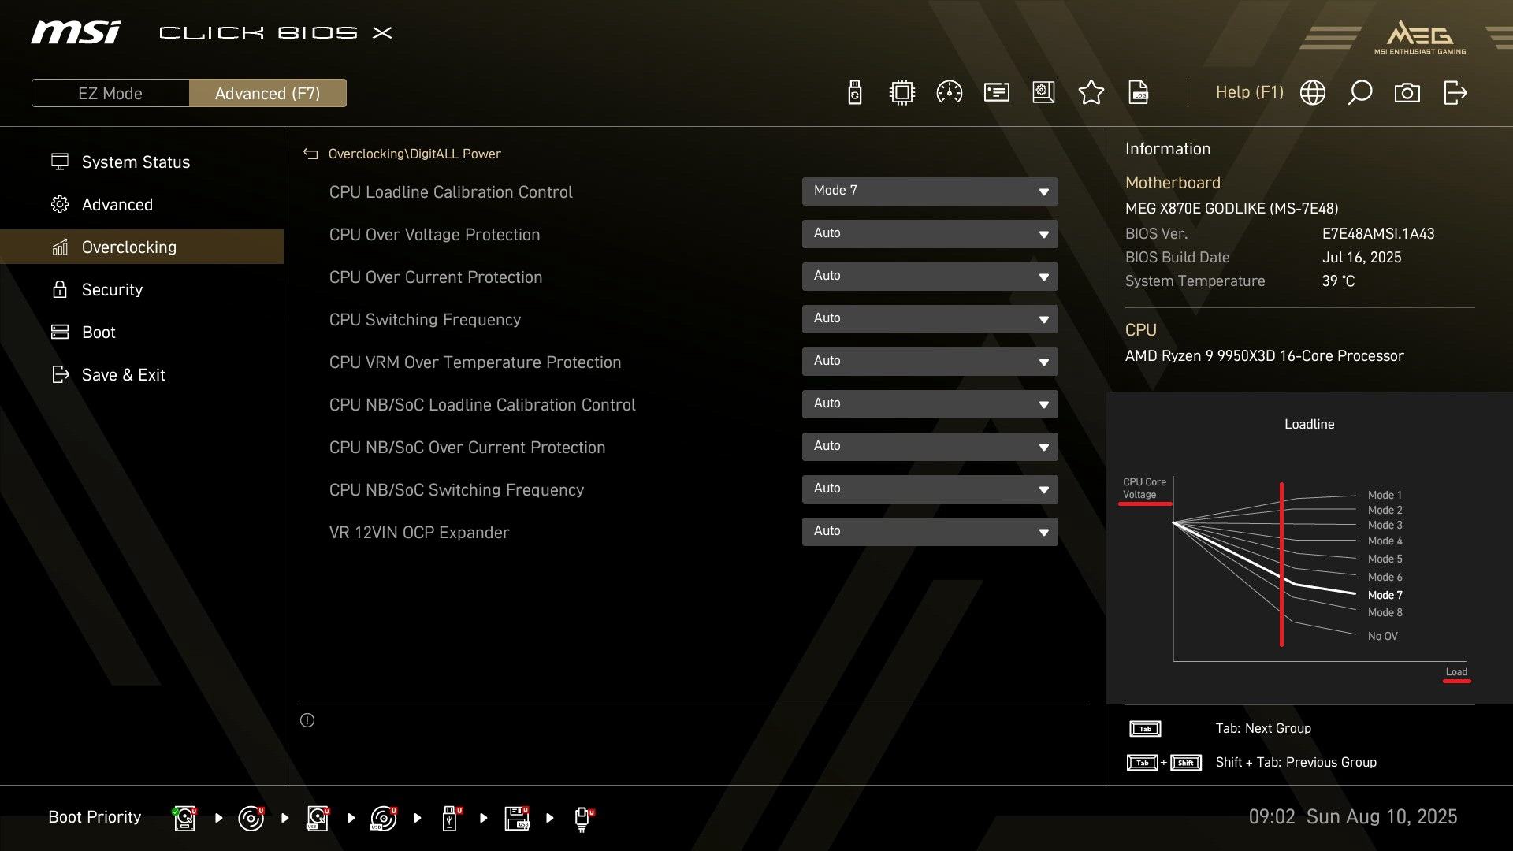Click first Boot Priority device icon

pyautogui.click(x=184, y=818)
